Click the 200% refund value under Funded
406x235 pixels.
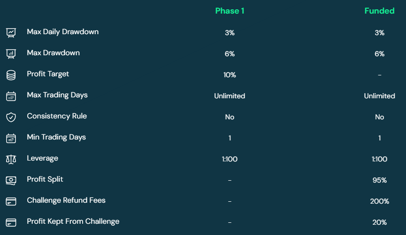click(x=379, y=201)
